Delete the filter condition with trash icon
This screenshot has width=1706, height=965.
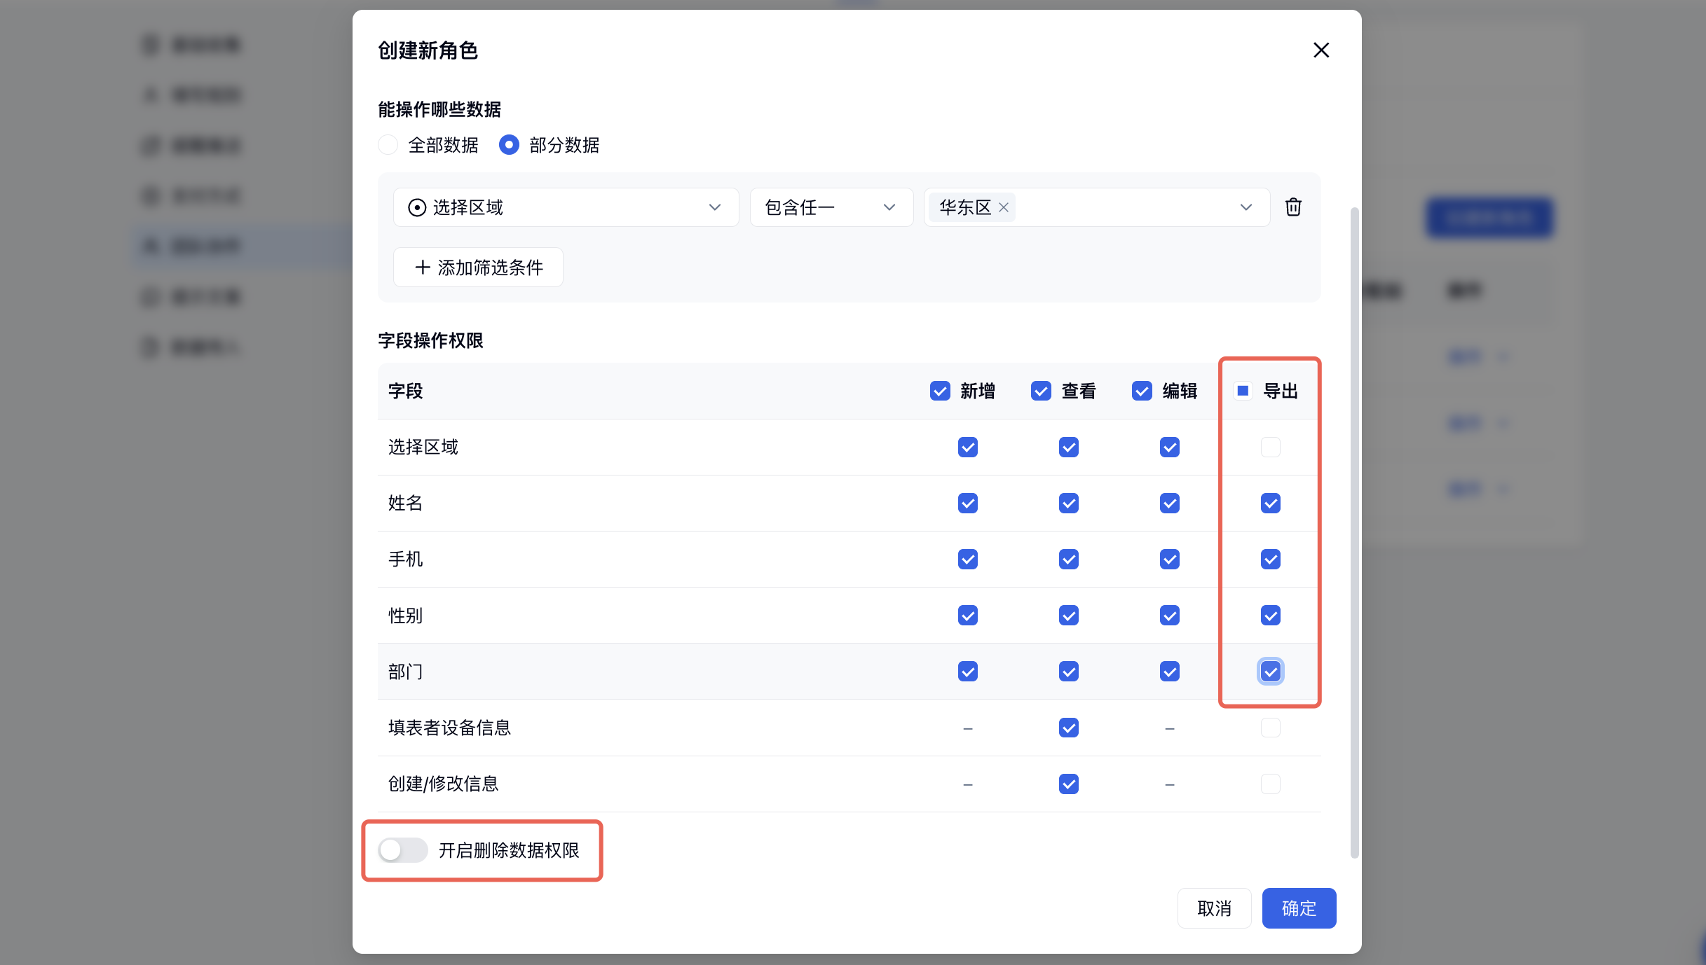click(1293, 207)
